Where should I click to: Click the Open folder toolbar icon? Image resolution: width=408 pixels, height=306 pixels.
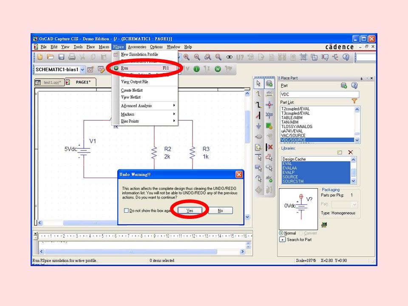point(51,57)
